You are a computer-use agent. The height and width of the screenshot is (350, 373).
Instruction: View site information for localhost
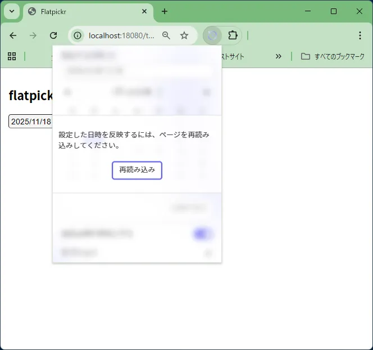pos(78,35)
